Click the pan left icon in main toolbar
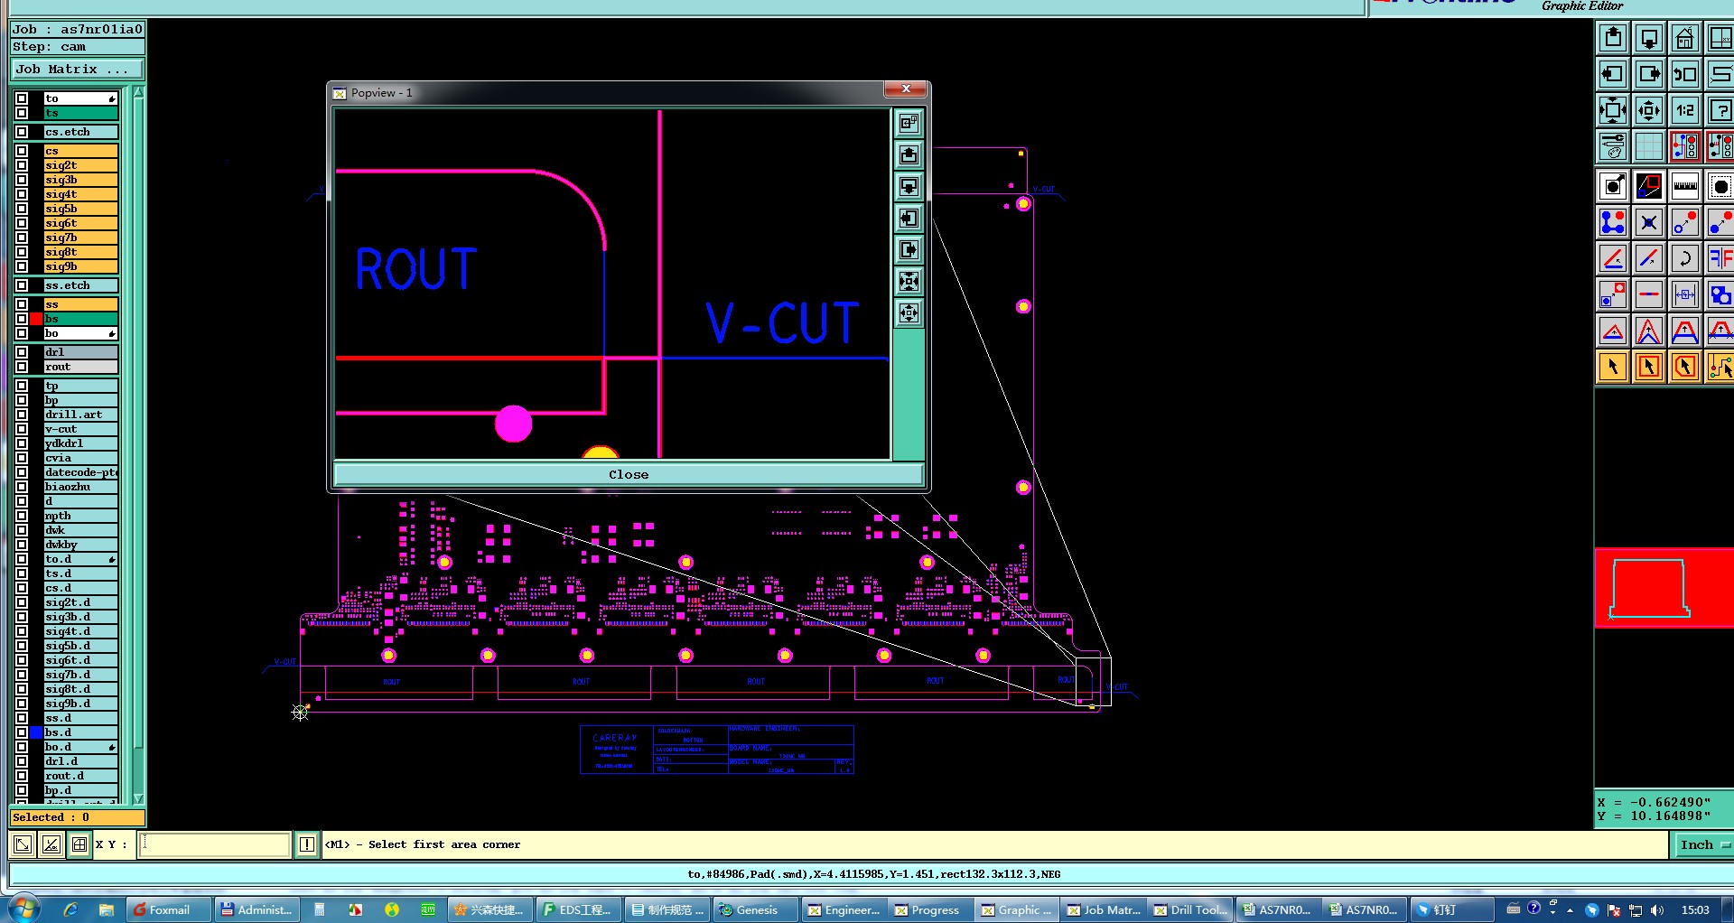Viewport: 1734px width, 923px height. click(1613, 74)
